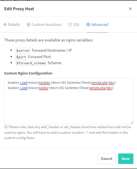Click the gear Advanced icon

click(x=88, y=24)
